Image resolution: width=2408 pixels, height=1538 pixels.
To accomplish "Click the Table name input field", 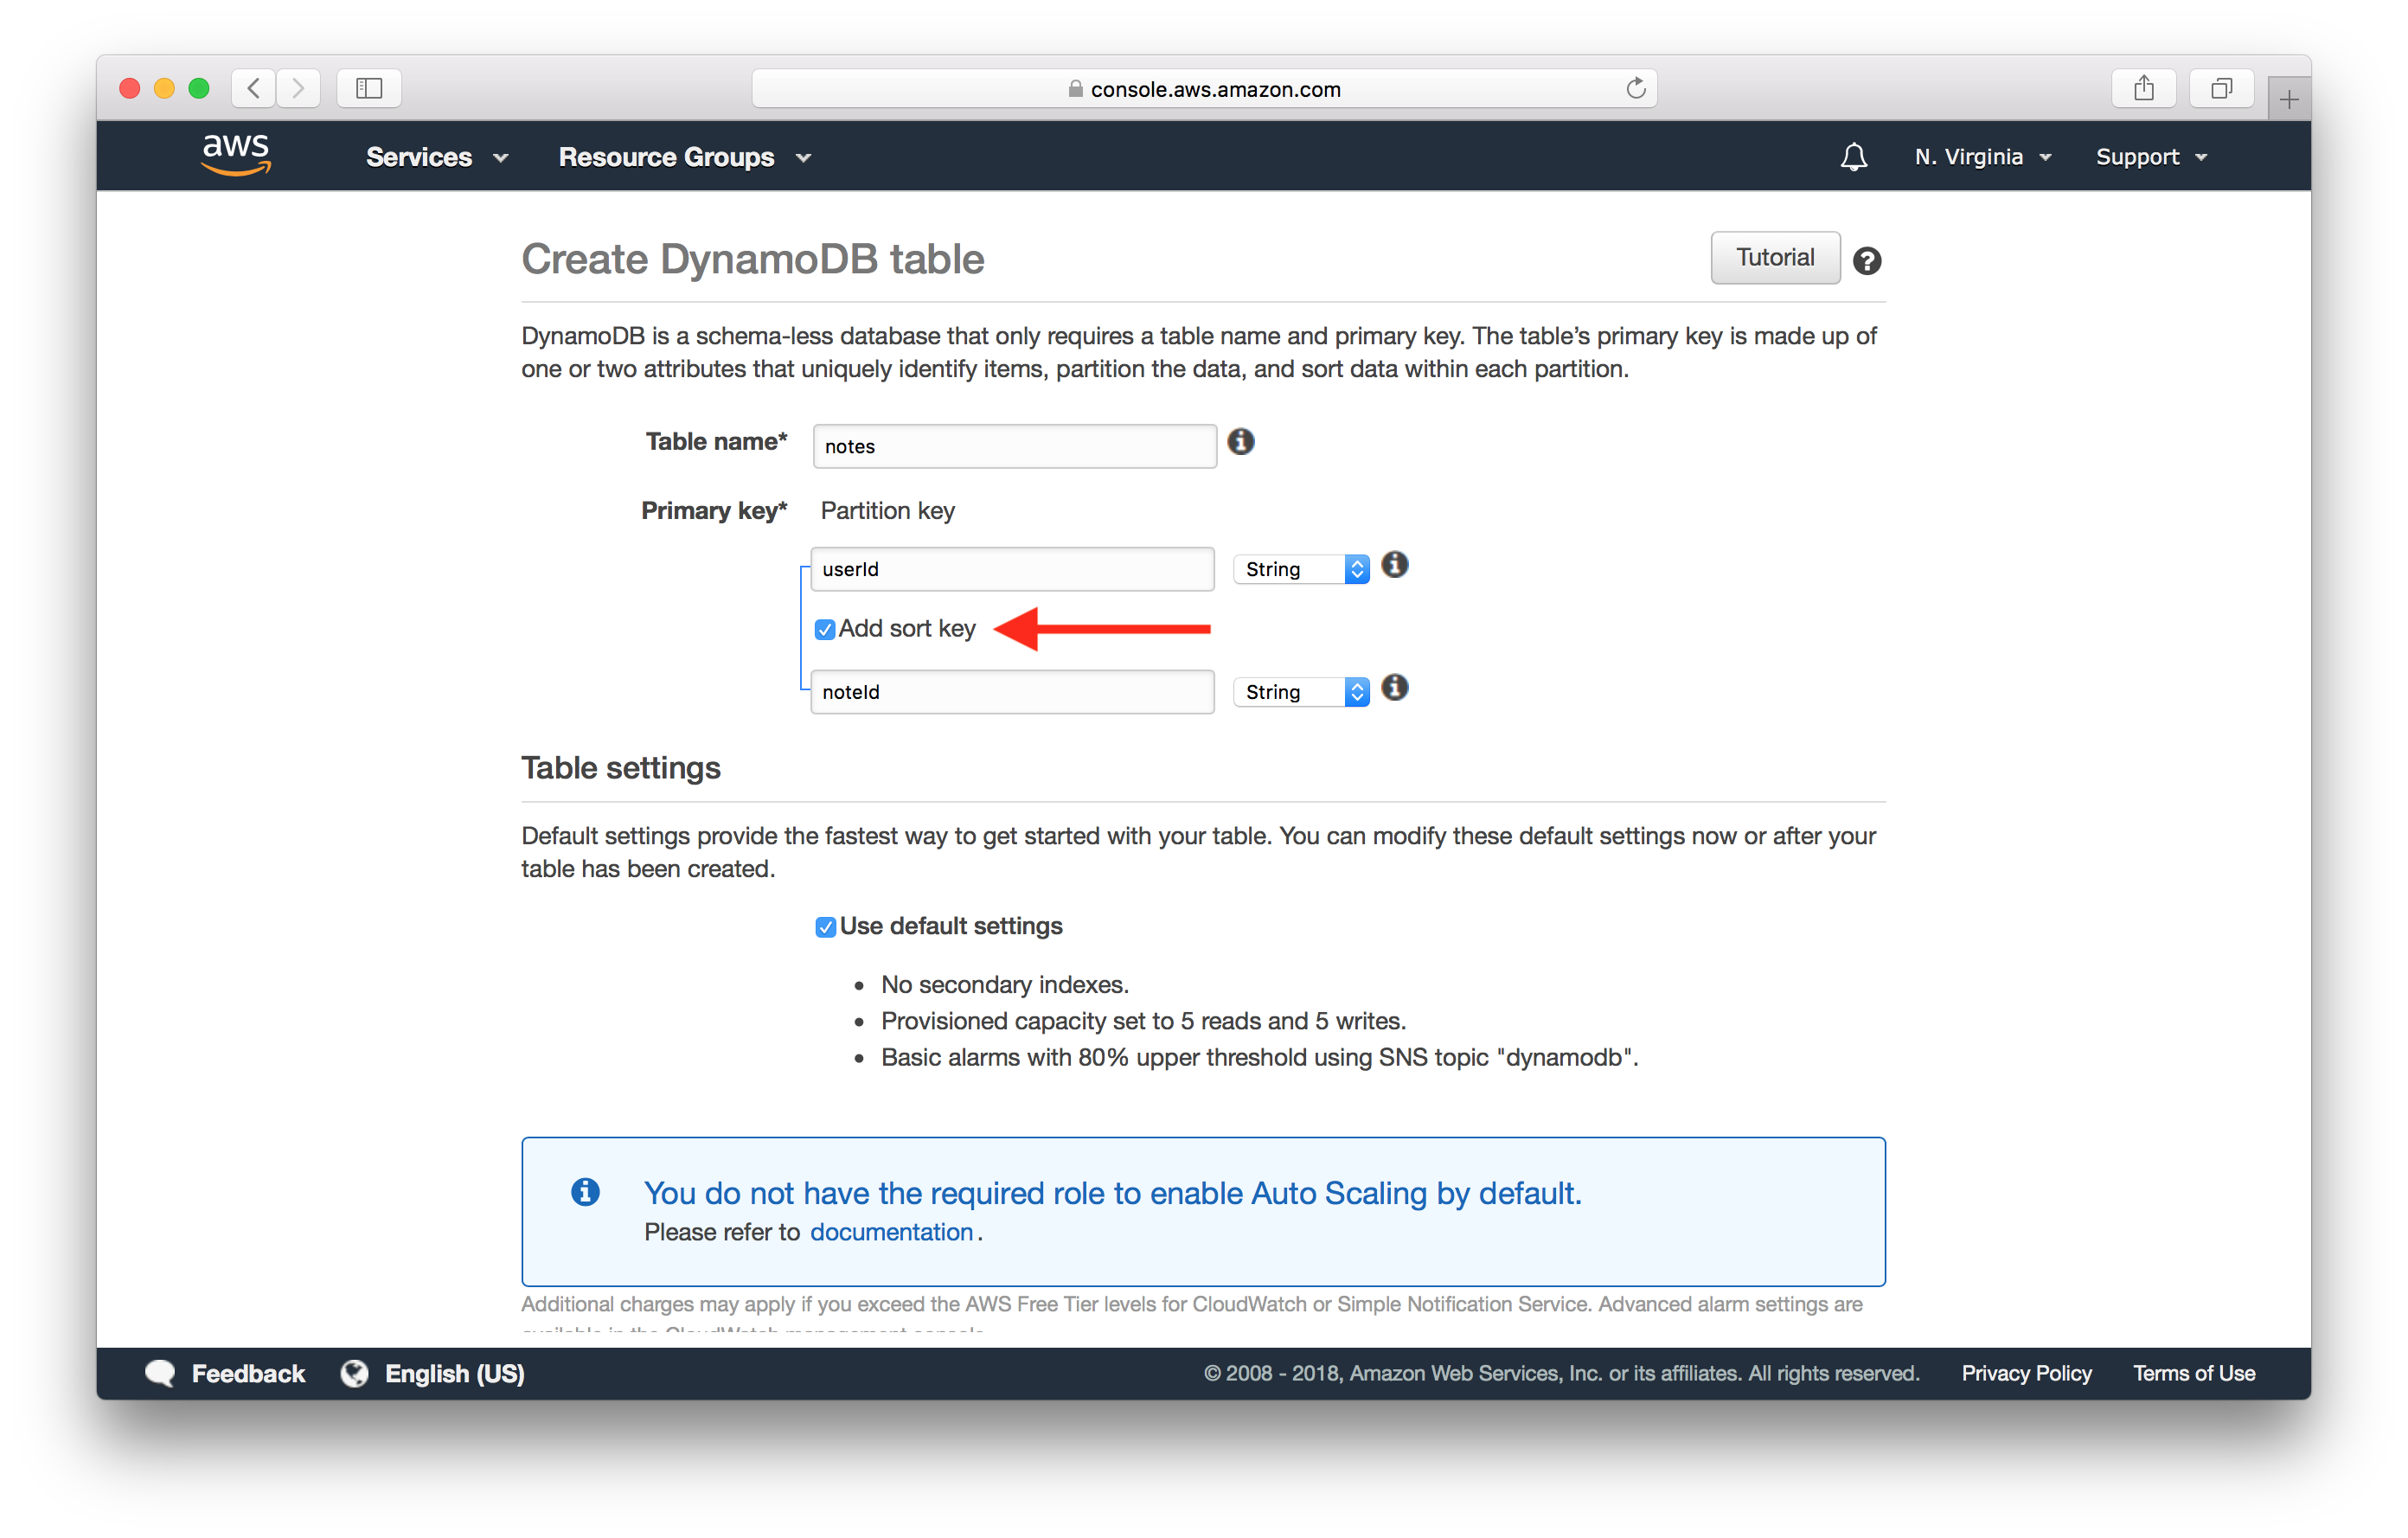I will [x=1013, y=446].
